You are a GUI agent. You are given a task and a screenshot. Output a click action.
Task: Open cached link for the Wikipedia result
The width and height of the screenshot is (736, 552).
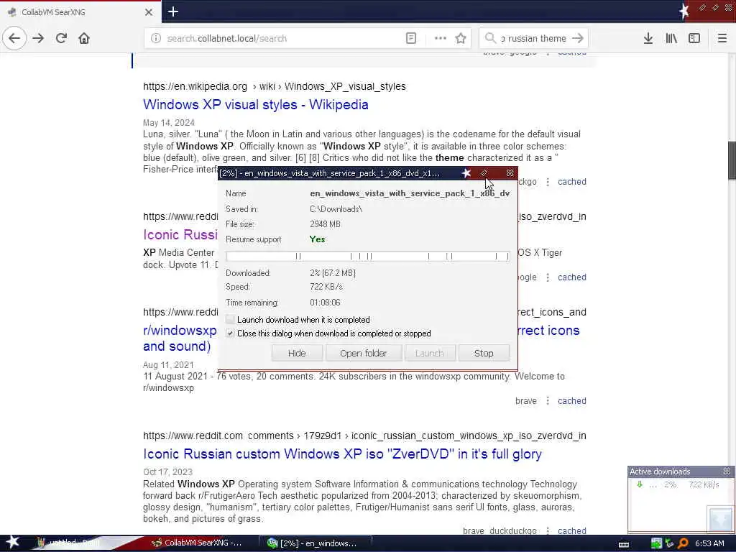[x=571, y=182]
